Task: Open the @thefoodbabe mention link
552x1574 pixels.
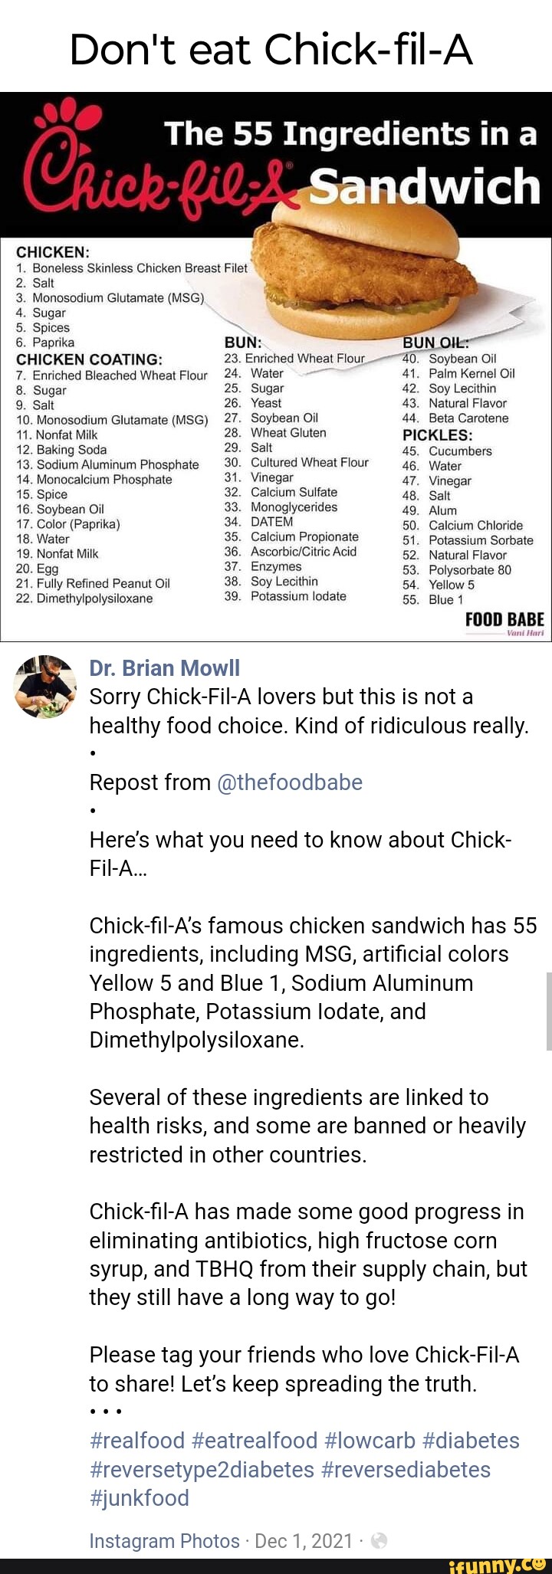Action: 290,782
